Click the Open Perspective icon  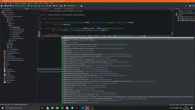(x=190, y=6)
